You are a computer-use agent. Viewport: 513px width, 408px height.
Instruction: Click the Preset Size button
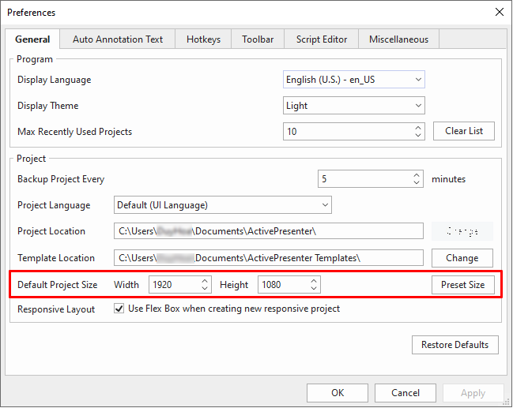463,284
